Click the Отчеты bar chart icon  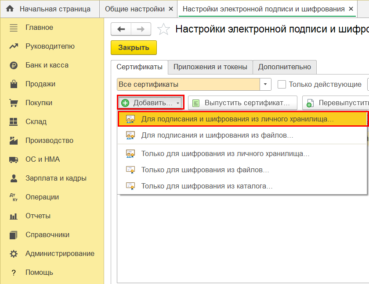click(x=14, y=216)
